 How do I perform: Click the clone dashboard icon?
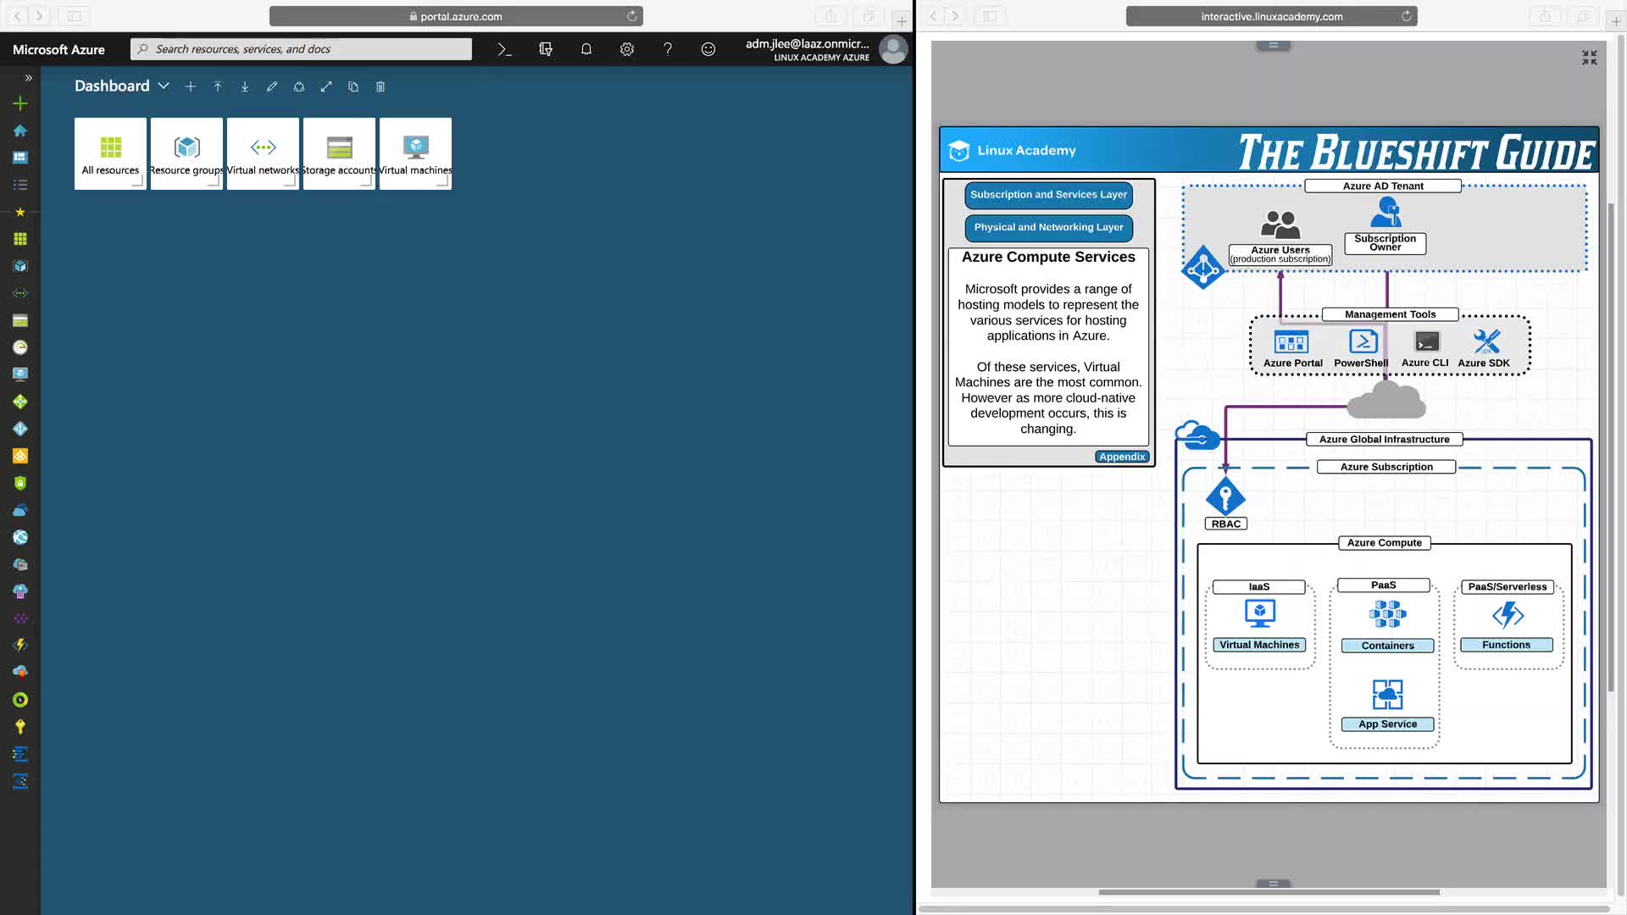[353, 86]
